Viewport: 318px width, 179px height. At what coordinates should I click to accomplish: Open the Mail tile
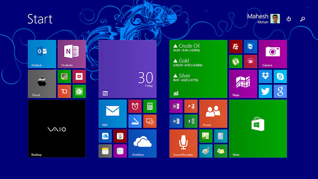[113, 114]
